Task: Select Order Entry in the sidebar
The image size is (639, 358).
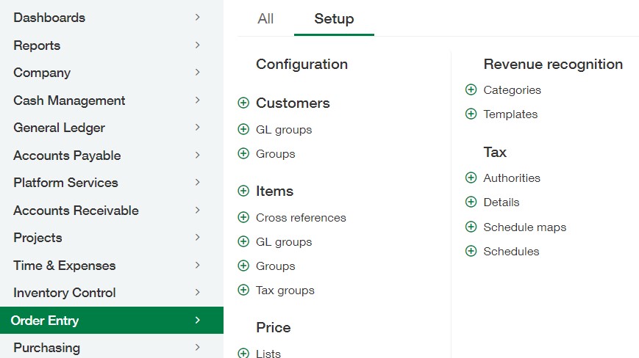Action: [x=45, y=321]
